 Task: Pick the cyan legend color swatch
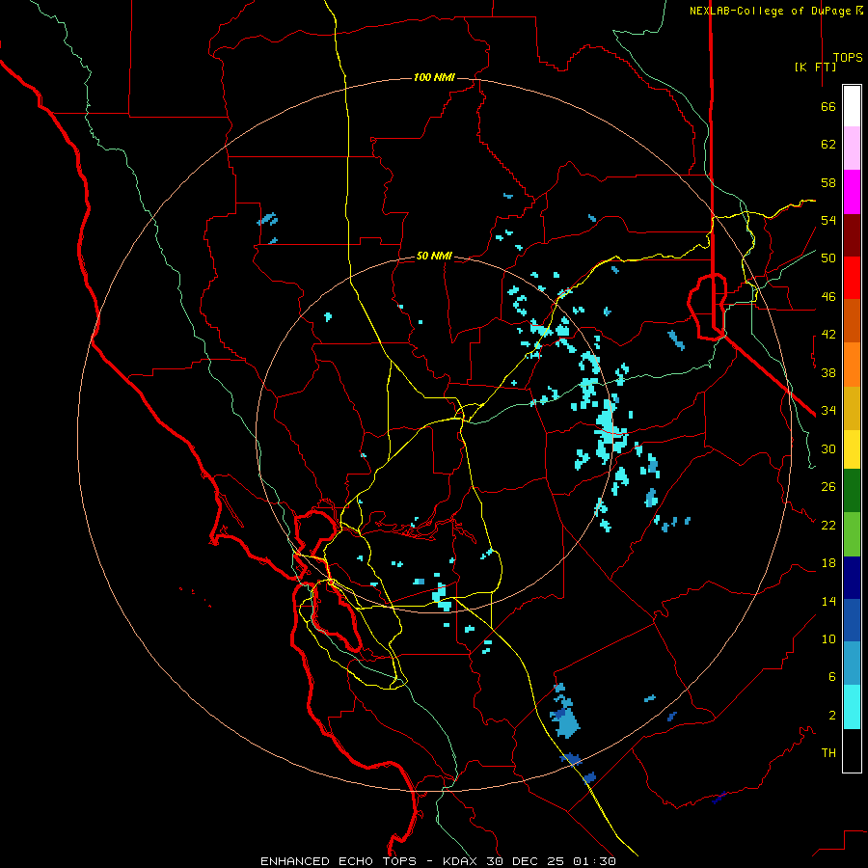coord(852,707)
